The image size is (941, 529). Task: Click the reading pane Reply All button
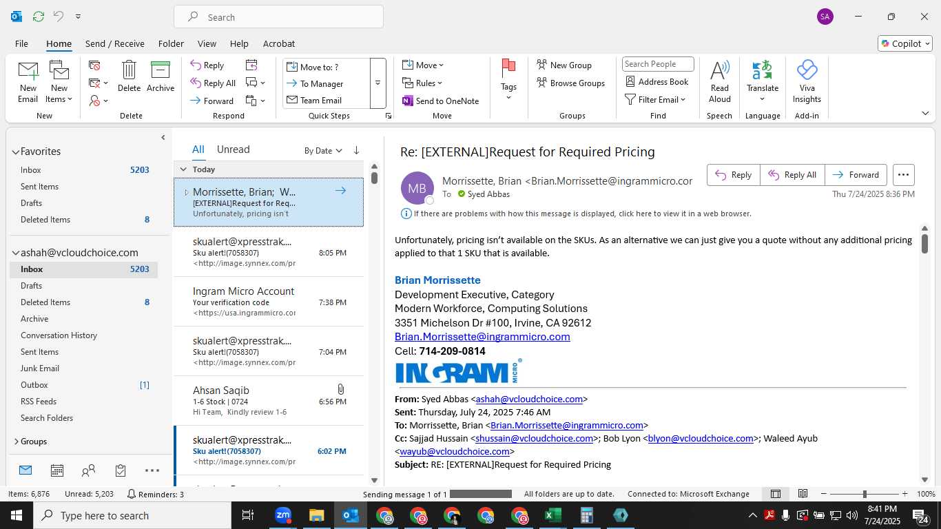(792, 175)
